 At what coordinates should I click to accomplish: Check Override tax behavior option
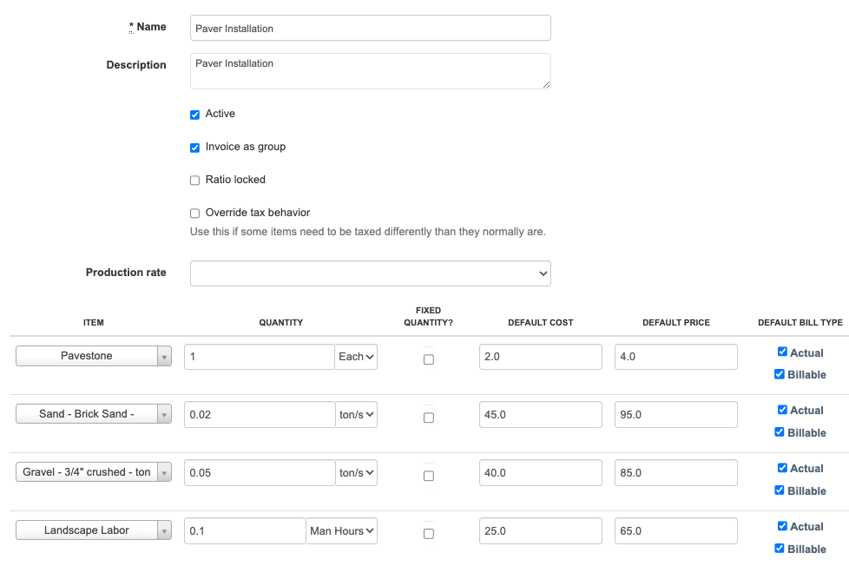(195, 214)
